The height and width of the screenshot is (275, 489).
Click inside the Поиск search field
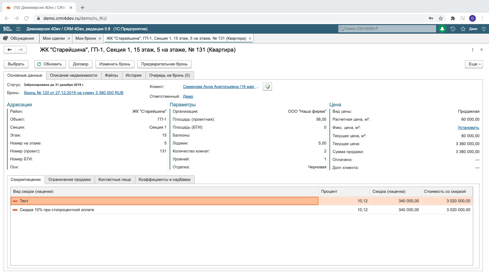(382, 29)
